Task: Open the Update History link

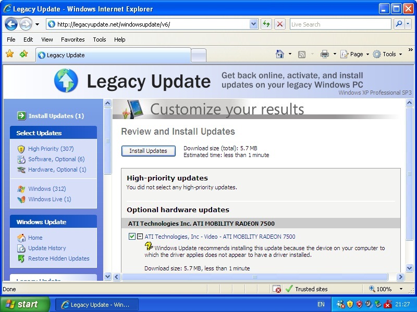Action: click(x=47, y=248)
